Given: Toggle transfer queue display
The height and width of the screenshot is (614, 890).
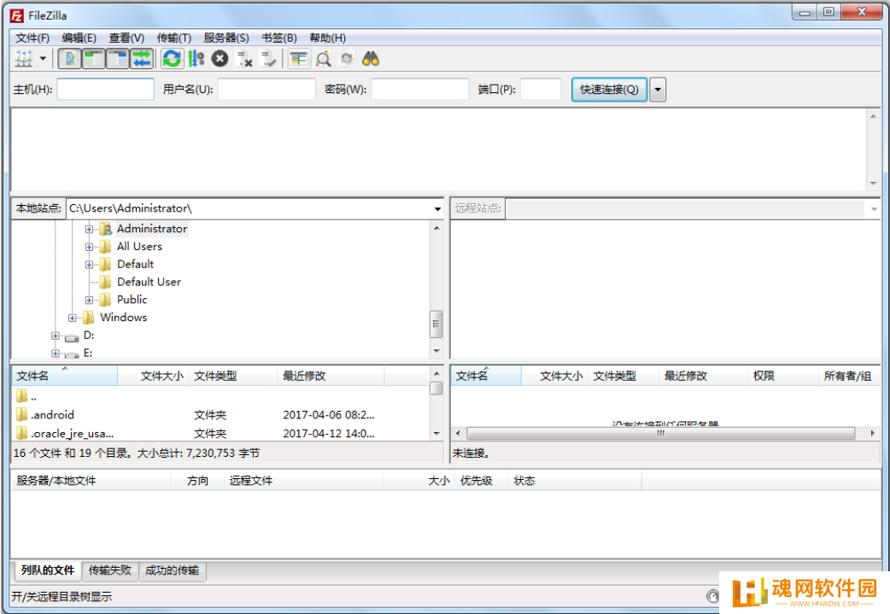Looking at the screenshot, I should click(x=141, y=58).
